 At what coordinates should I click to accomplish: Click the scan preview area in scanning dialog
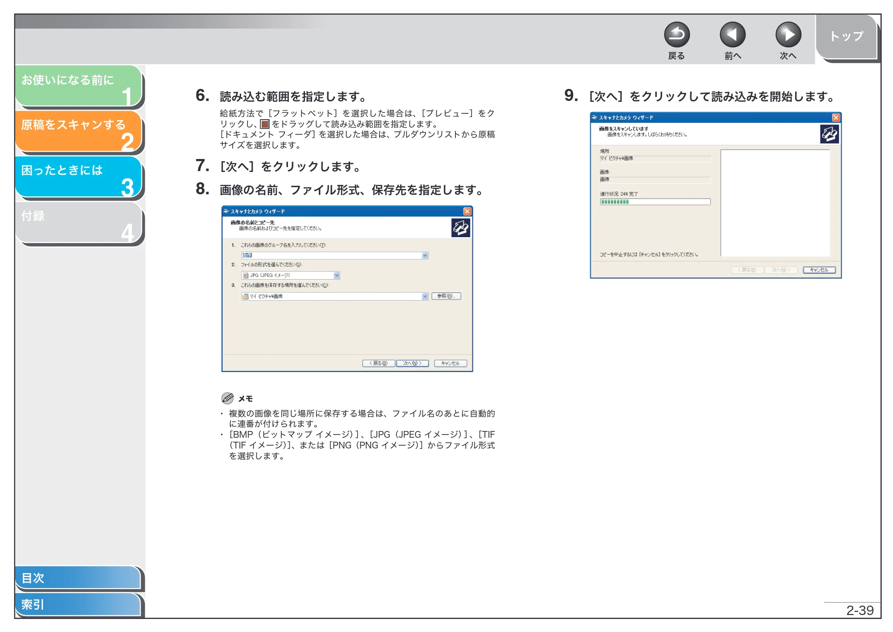tap(775, 203)
